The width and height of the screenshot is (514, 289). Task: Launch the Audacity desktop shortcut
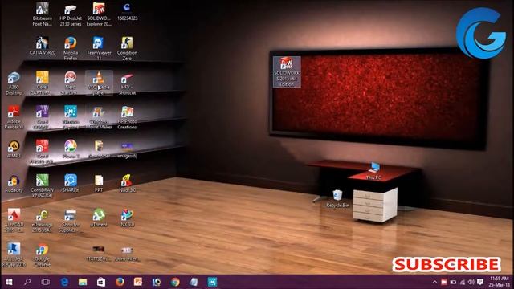(14, 184)
